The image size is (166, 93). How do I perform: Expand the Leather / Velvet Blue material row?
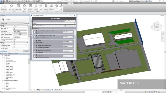click(x=34, y=42)
